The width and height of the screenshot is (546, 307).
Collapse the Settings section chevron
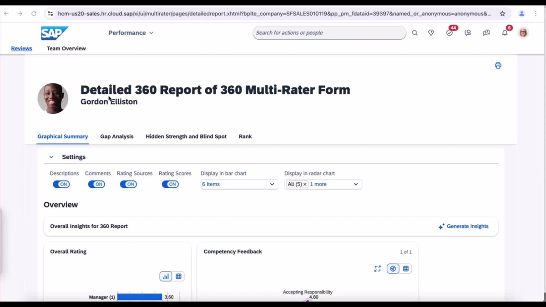pos(51,156)
